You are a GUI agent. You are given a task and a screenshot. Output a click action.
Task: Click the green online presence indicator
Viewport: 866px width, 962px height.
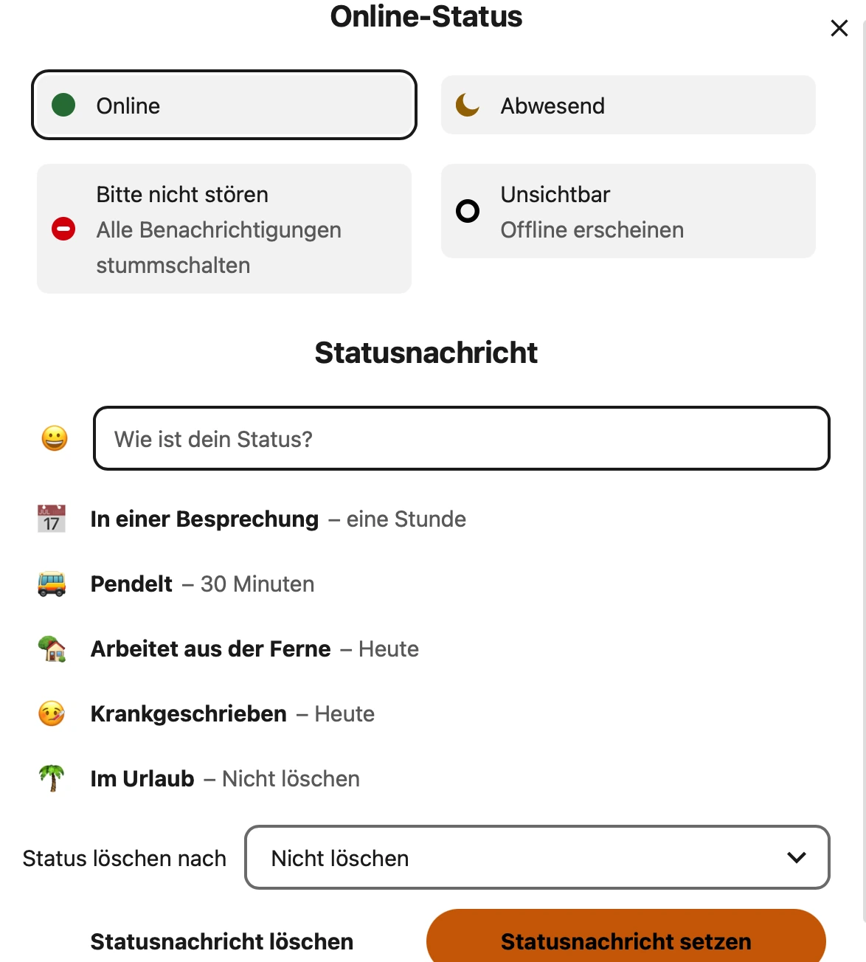click(64, 105)
